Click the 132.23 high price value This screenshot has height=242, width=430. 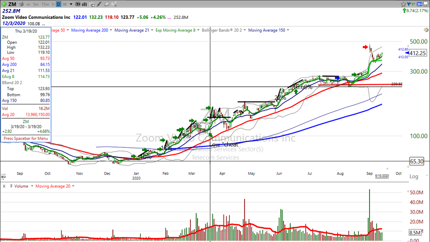tap(96, 17)
